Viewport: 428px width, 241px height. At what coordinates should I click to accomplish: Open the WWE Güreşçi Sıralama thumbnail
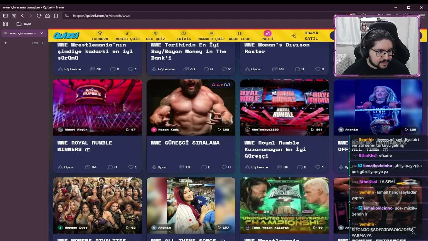click(191, 107)
